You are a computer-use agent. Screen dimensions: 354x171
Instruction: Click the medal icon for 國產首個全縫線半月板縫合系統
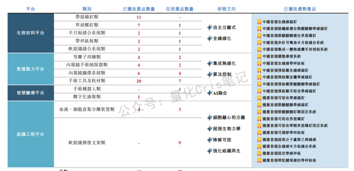pos(259,146)
